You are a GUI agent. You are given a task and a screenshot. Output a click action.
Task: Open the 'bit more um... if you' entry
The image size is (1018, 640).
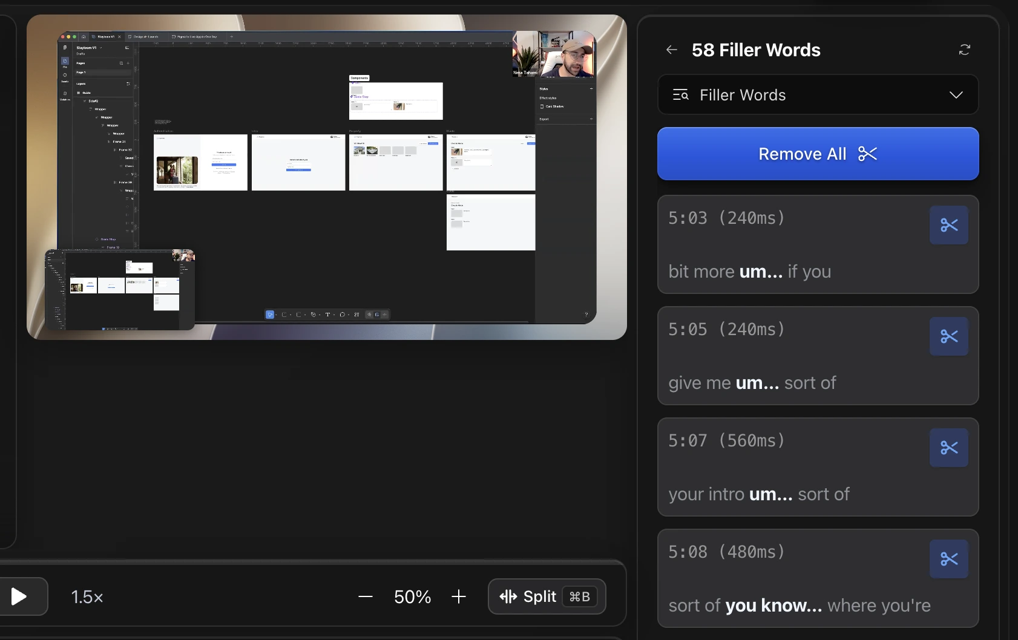(x=818, y=244)
